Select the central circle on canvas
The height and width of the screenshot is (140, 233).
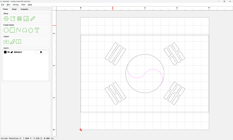(x=145, y=54)
